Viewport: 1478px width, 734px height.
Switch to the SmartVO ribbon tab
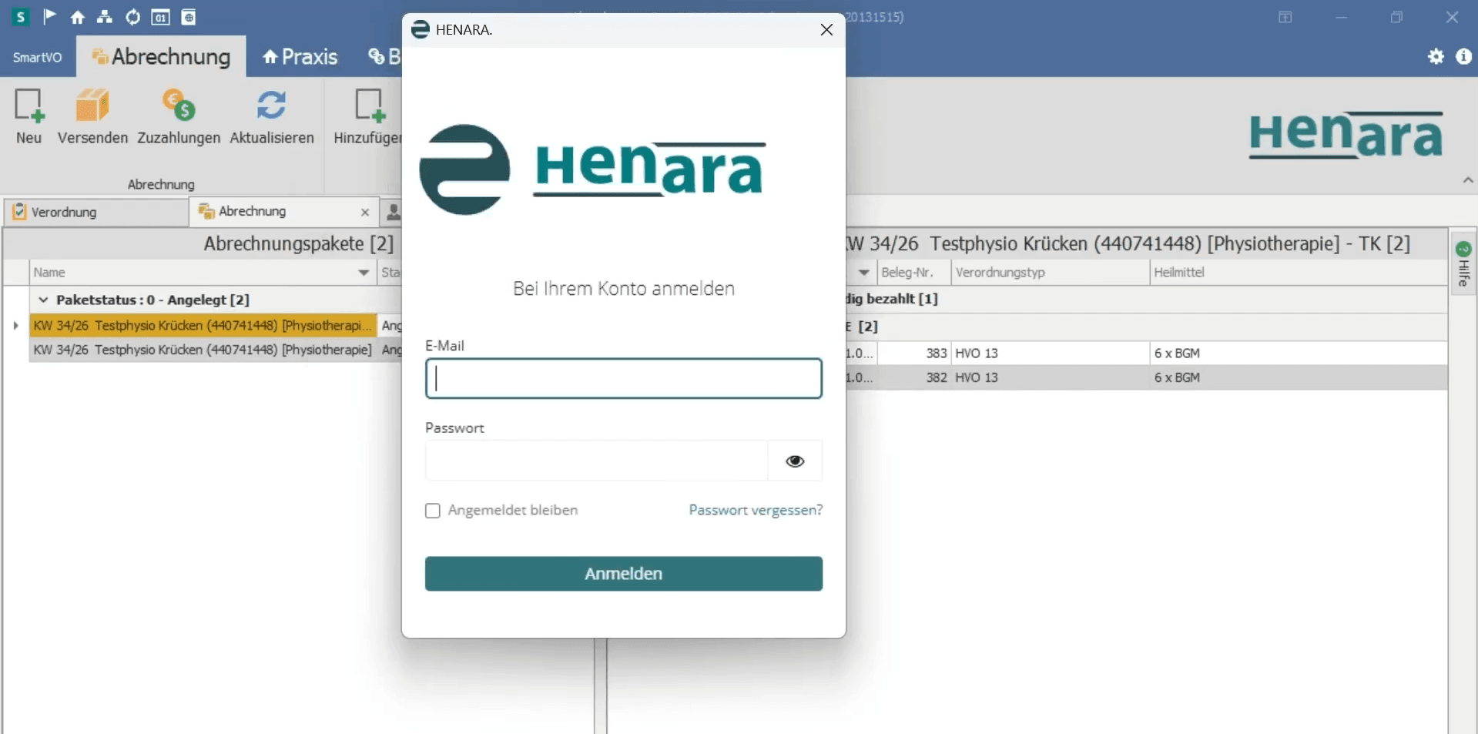37,57
